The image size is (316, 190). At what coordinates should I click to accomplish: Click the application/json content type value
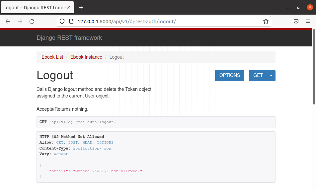[92, 148]
